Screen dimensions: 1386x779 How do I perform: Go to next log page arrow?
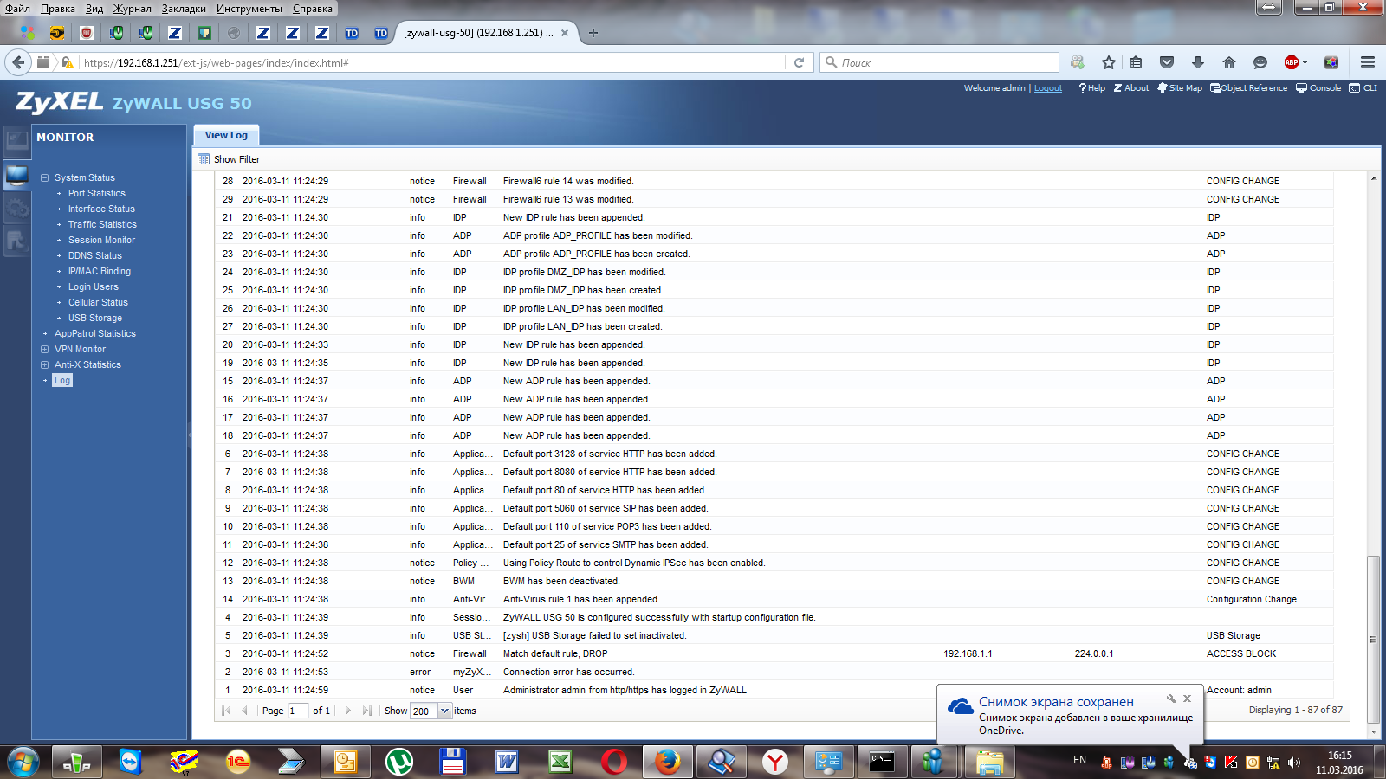pos(347,711)
